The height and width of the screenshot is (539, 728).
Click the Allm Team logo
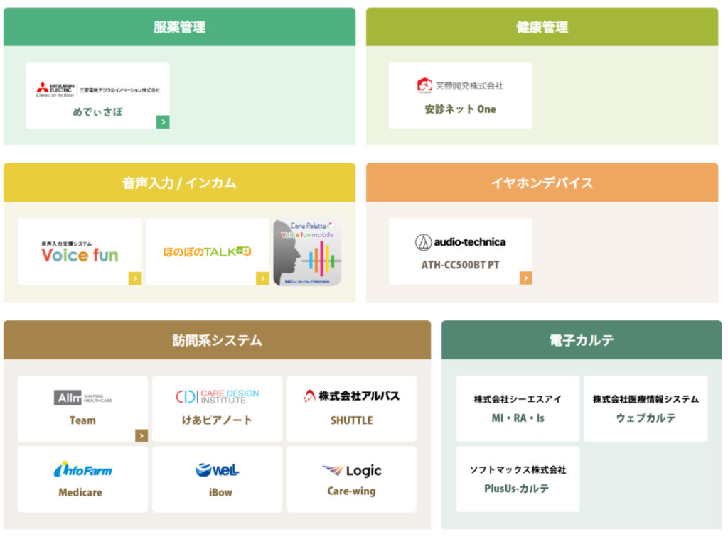pos(82,398)
